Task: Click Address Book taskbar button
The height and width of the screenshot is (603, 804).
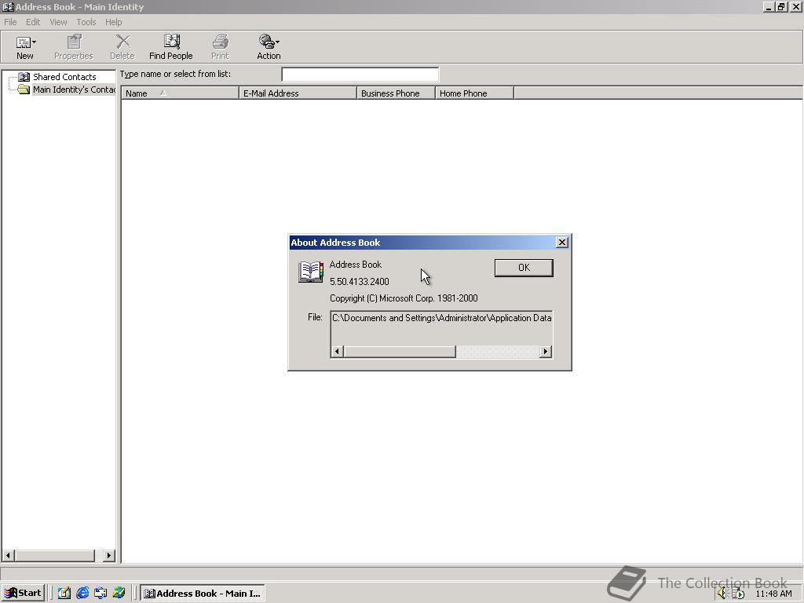Action: point(203,594)
